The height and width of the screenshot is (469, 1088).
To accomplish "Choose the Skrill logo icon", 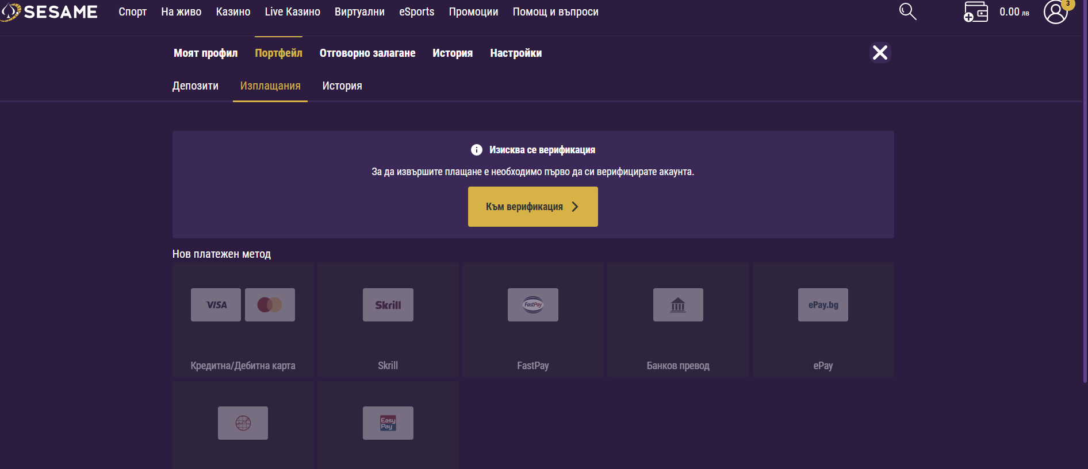I will pos(388,305).
